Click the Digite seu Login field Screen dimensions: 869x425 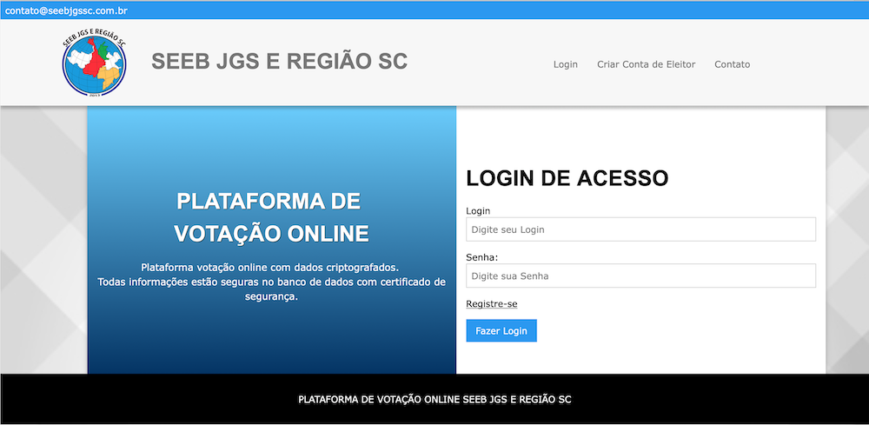(640, 229)
